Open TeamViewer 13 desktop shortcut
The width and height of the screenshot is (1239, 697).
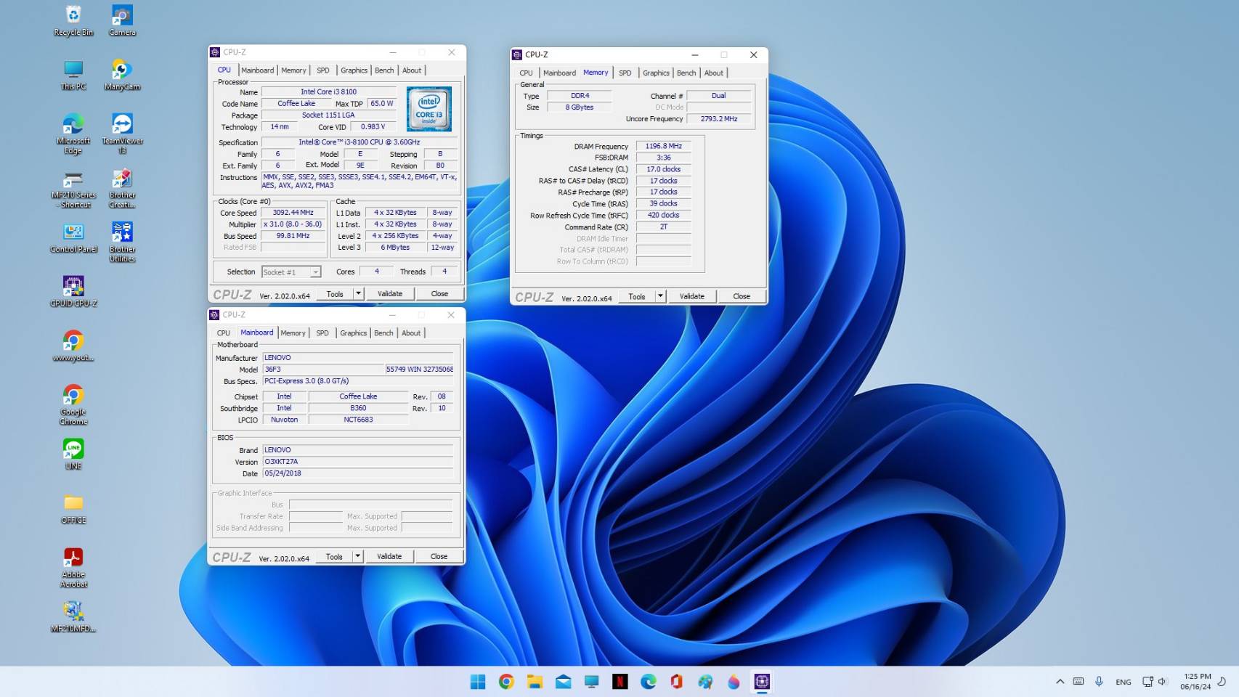pyautogui.click(x=122, y=134)
